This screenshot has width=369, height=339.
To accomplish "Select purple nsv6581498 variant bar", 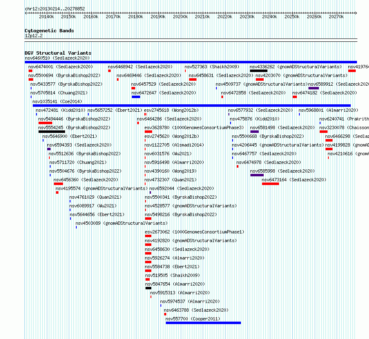I will coord(255,132).
